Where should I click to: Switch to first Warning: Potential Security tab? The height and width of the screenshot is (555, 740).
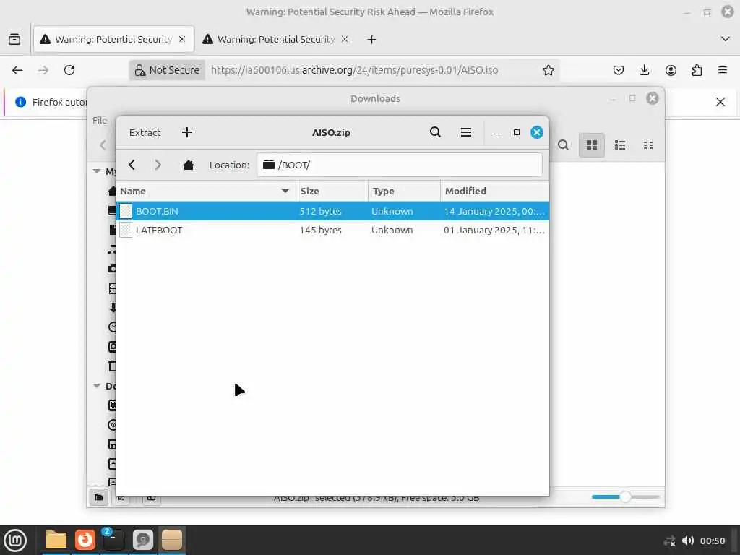click(x=113, y=39)
